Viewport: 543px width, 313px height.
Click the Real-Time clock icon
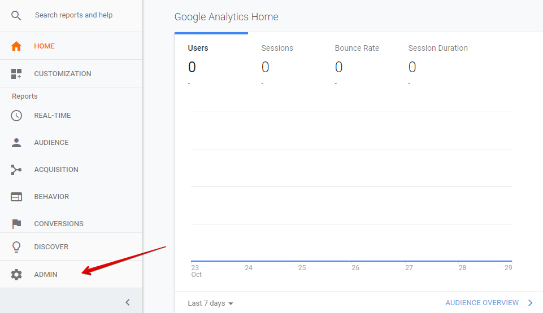tap(16, 116)
